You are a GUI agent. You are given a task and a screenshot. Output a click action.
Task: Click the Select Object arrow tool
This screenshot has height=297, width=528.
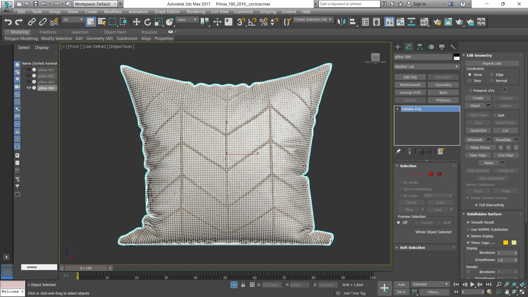90,22
